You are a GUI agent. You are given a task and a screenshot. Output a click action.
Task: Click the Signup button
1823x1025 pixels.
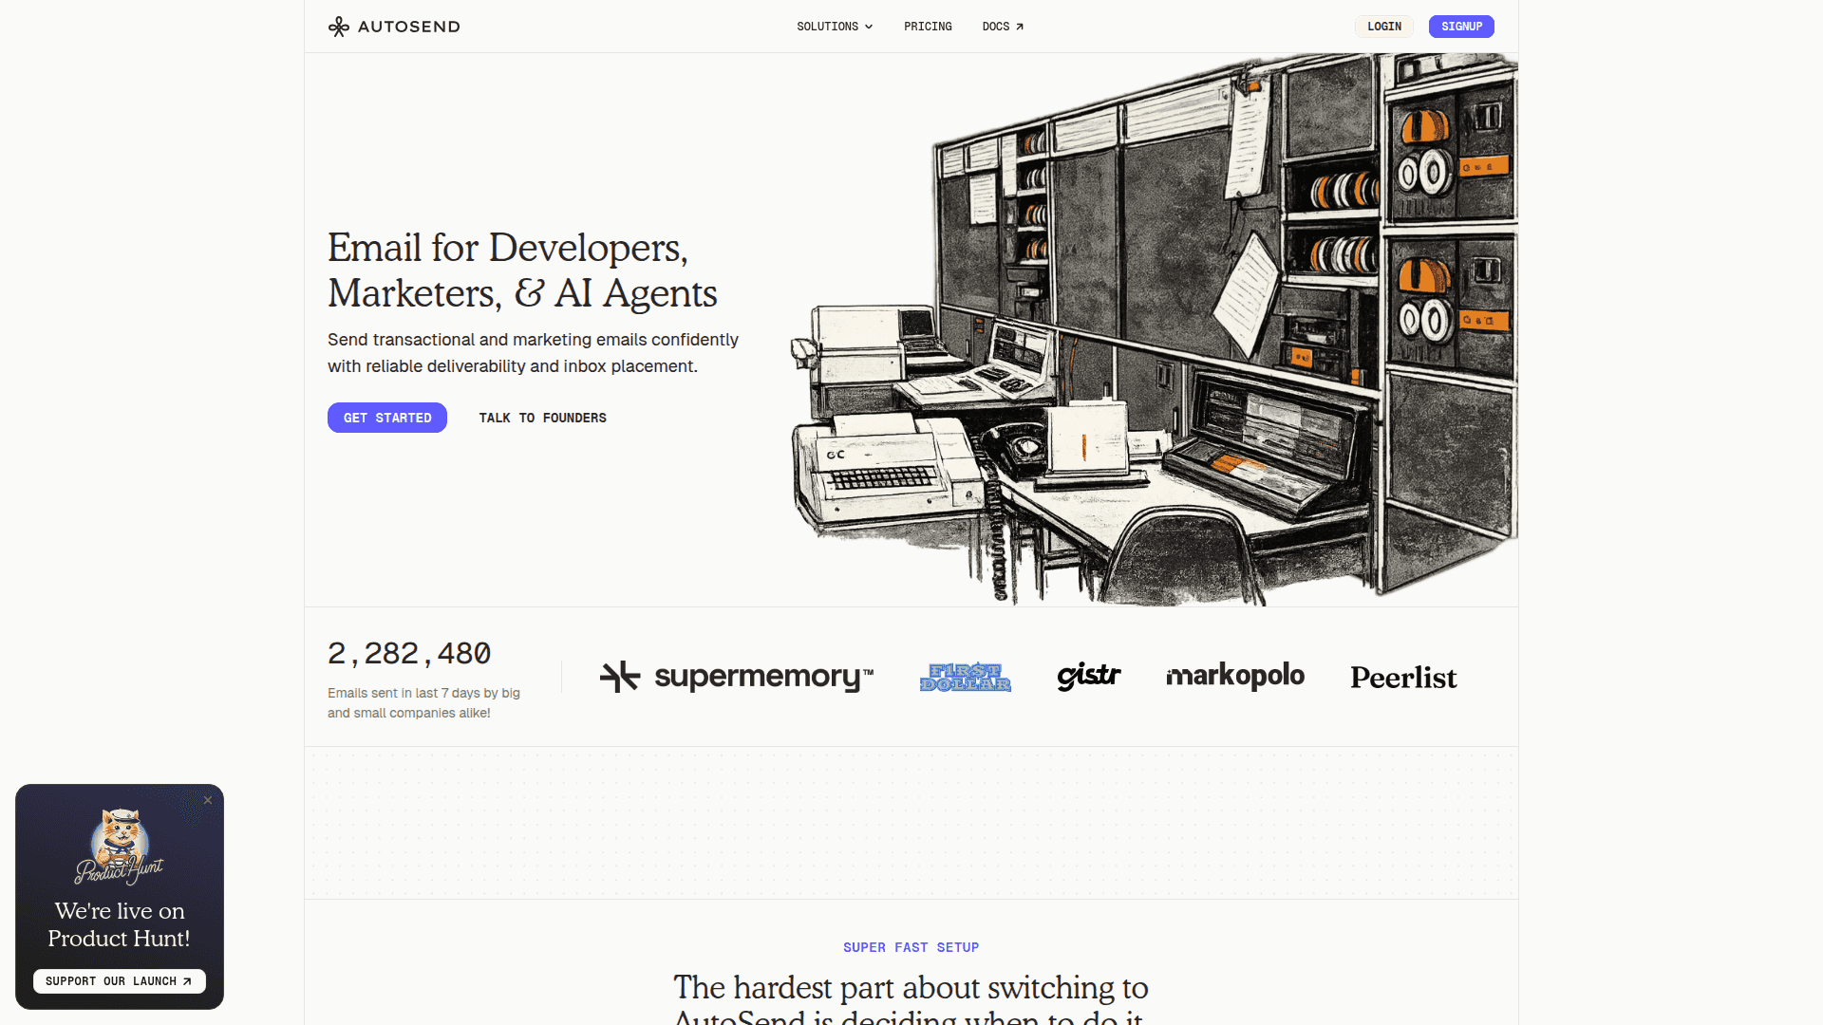click(x=1461, y=27)
